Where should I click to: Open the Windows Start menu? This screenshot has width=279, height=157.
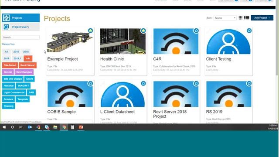4,127
